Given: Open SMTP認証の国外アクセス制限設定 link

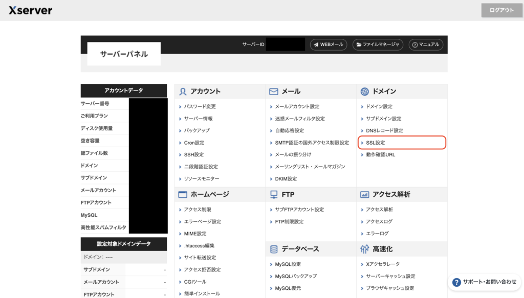Looking at the screenshot, I should pyautogui.click(x=312, y=143).
